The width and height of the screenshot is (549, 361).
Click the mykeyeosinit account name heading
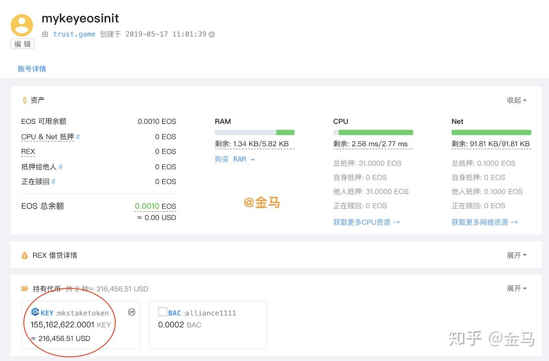coord(80,19)
